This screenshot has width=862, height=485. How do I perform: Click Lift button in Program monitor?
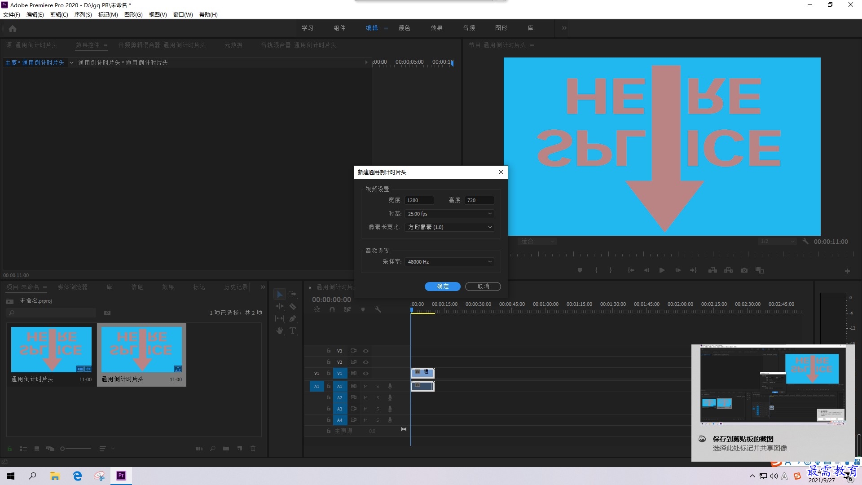coord(712,270)
